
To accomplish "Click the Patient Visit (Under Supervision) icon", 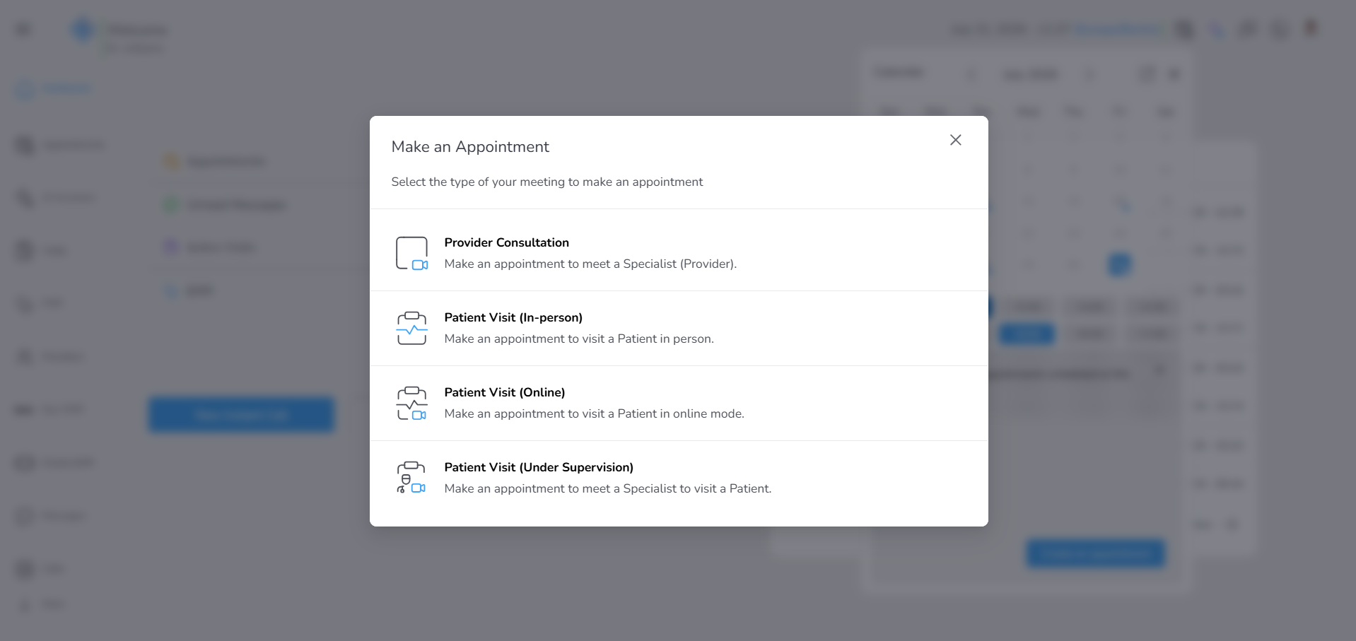I will (411, 478).
